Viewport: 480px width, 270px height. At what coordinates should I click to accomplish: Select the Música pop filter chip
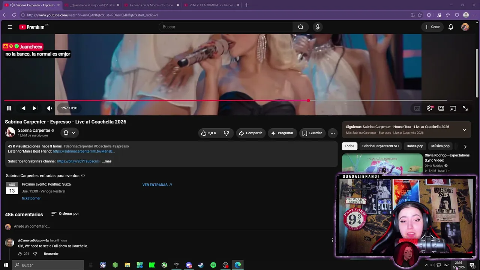coord(440,146)
